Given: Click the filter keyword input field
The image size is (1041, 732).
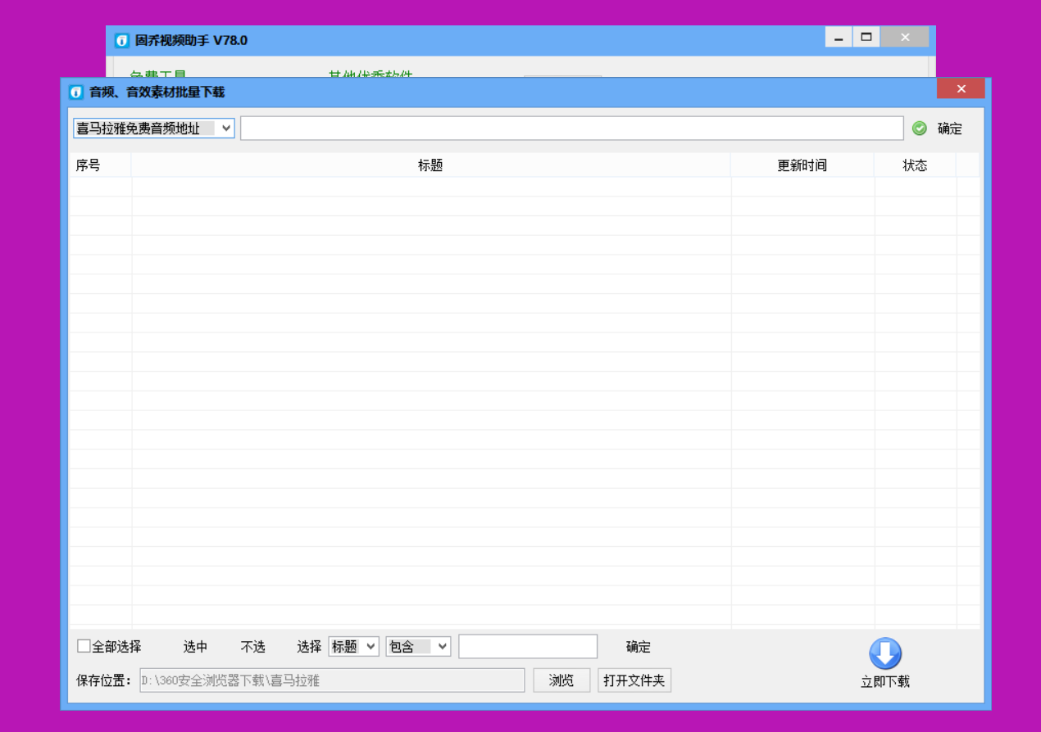Looking at the screenshot, I should click(x=528, y=646).
